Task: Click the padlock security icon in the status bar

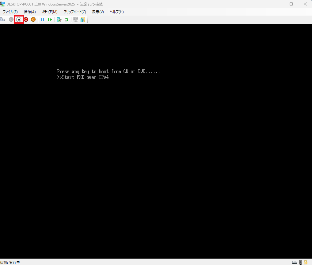Action: [306, 262]
